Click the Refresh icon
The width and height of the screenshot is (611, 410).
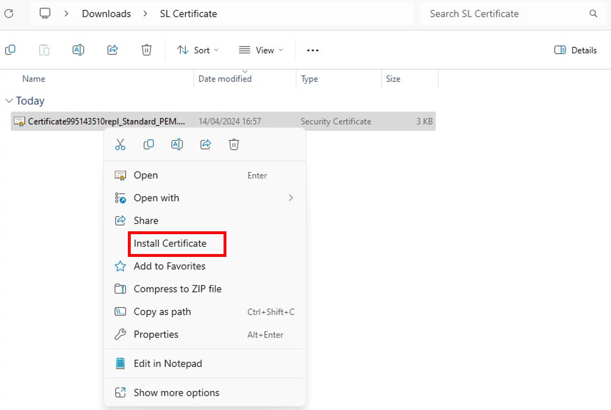click(x=9, y=13)
